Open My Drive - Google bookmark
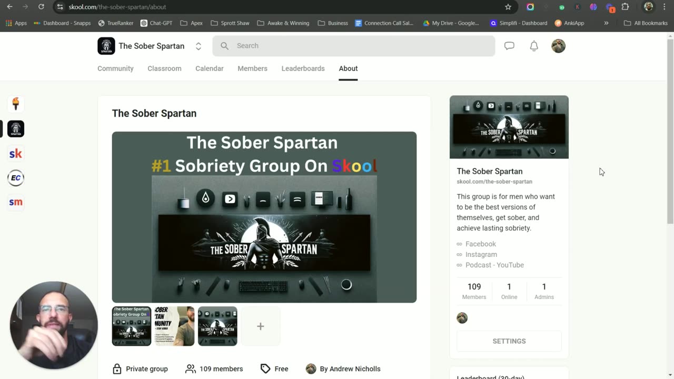Screen dimensions: 674x379 click(x=451, y=23)
